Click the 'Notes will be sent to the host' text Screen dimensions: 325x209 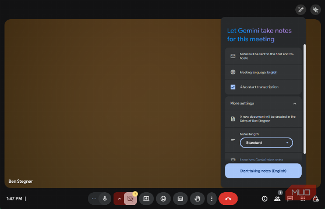[267, 56]
